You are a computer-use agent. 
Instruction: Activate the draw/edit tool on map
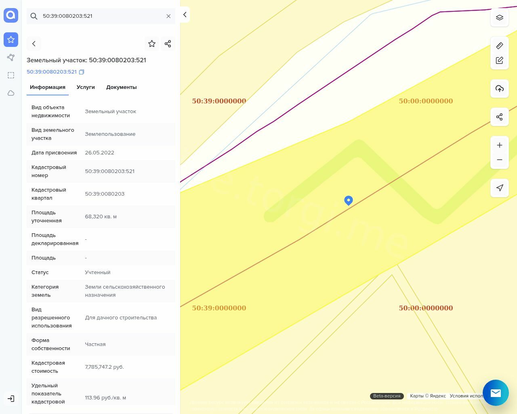[499, 60]
